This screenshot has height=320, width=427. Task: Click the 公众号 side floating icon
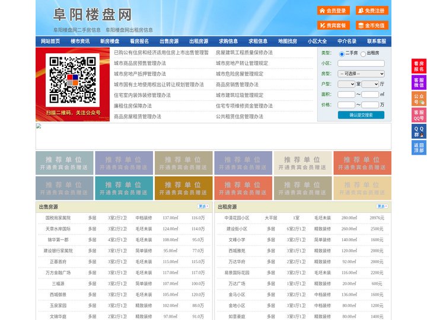pos(419,99)
